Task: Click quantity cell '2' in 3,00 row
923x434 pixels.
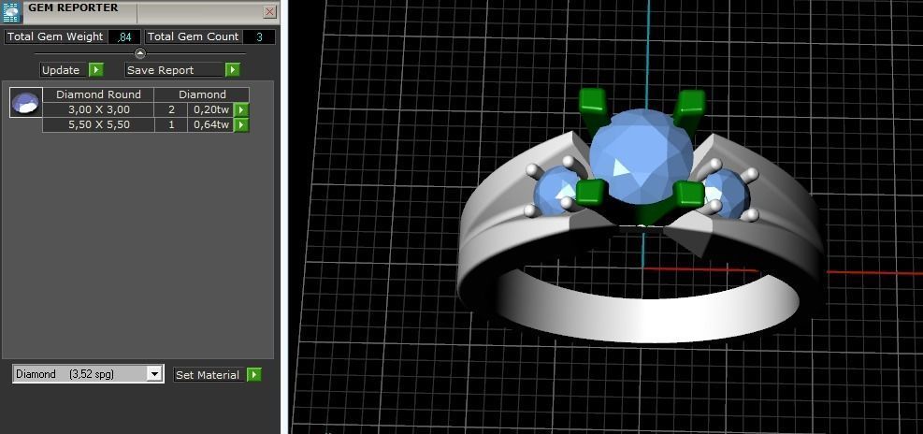Action: tap(171, 109)
